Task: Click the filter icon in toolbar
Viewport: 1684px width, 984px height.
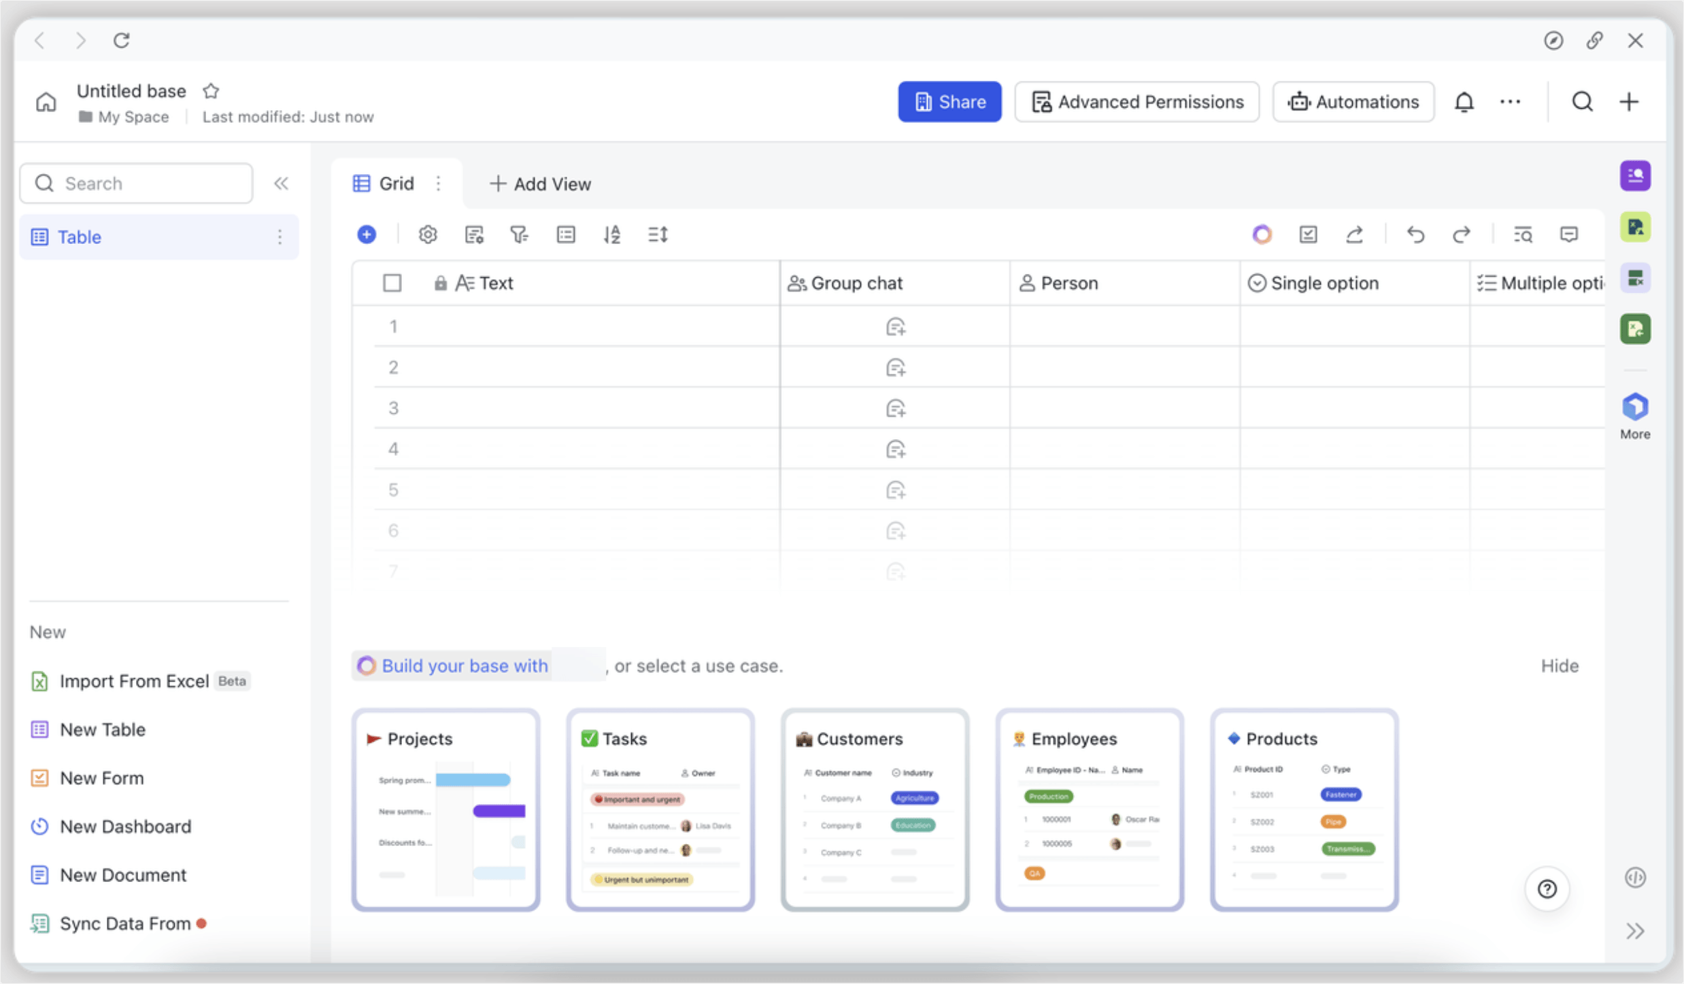Action: pos(519,234)
